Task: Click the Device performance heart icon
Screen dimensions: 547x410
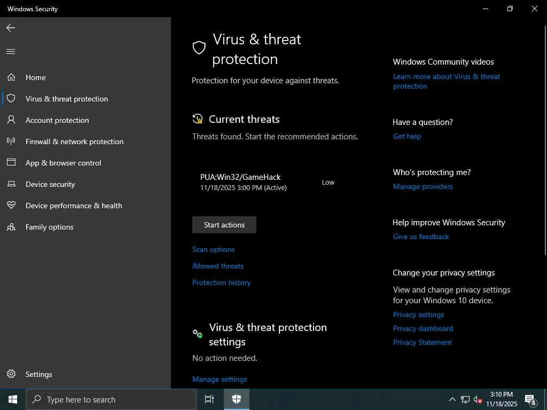Action: click(11, 206)
